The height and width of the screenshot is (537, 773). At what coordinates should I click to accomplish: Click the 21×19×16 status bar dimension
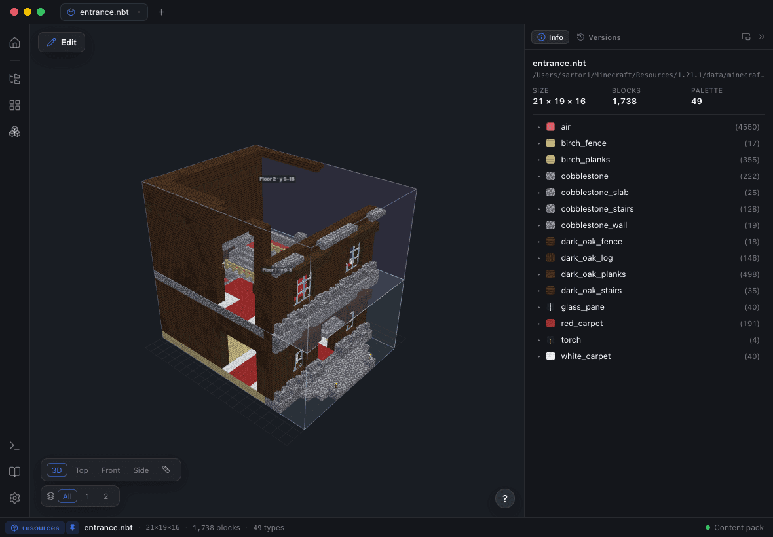pos(162,528)
